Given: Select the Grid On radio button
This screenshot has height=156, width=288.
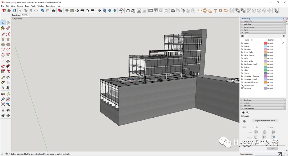Looking at the screenshot, I should point(254,127).
